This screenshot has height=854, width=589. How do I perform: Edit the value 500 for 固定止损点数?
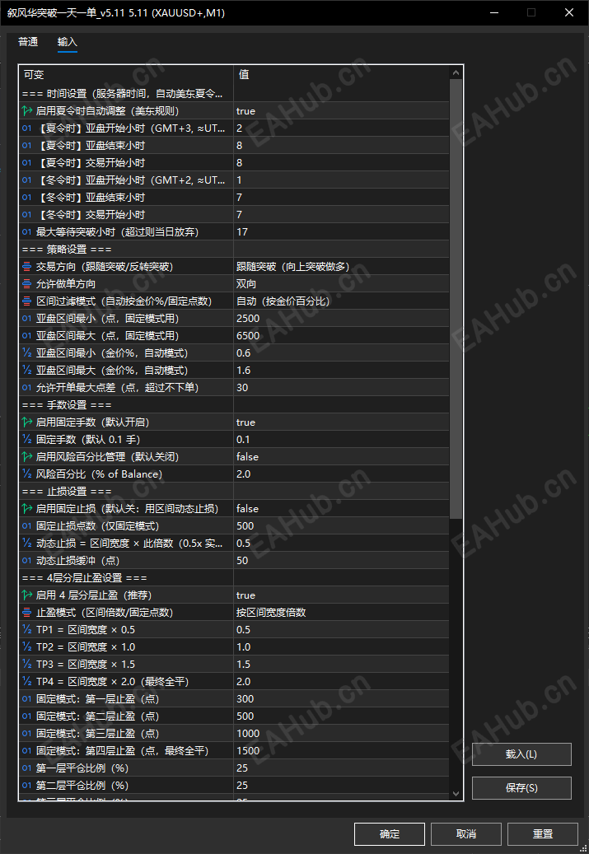[341, 526]
